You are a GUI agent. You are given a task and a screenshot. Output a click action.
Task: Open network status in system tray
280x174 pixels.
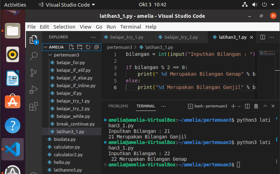[245, 5]
